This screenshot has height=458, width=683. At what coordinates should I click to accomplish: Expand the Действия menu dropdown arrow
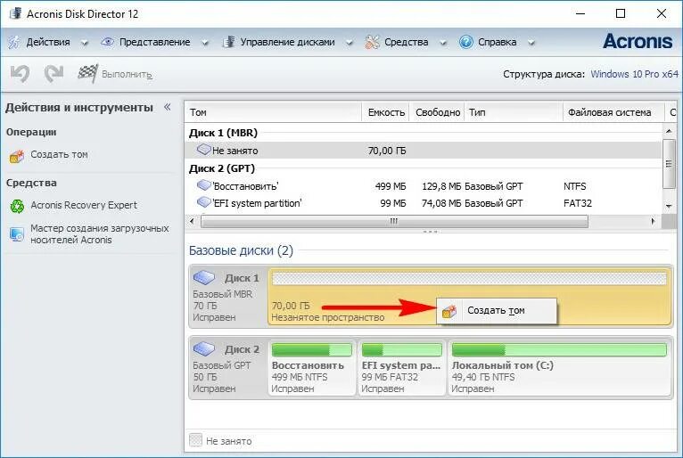[x=85, y=43]
